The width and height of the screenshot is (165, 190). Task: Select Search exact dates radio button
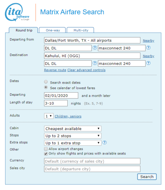pos(46,82)
